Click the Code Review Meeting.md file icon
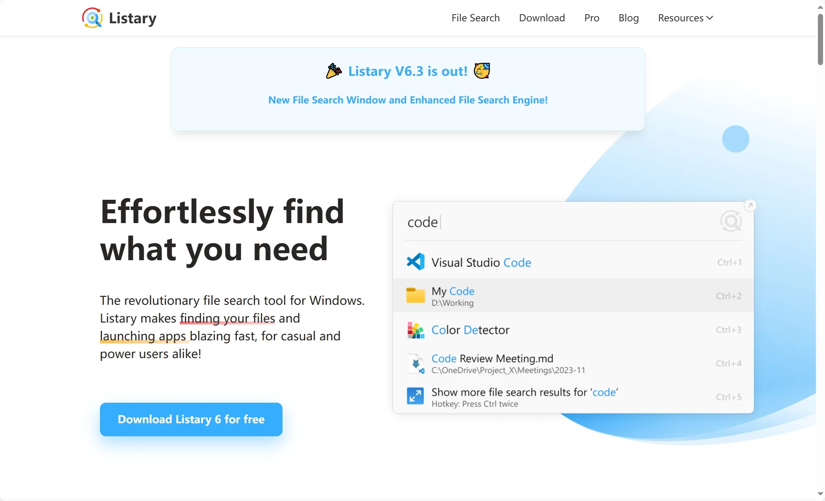 coord(415,364)
